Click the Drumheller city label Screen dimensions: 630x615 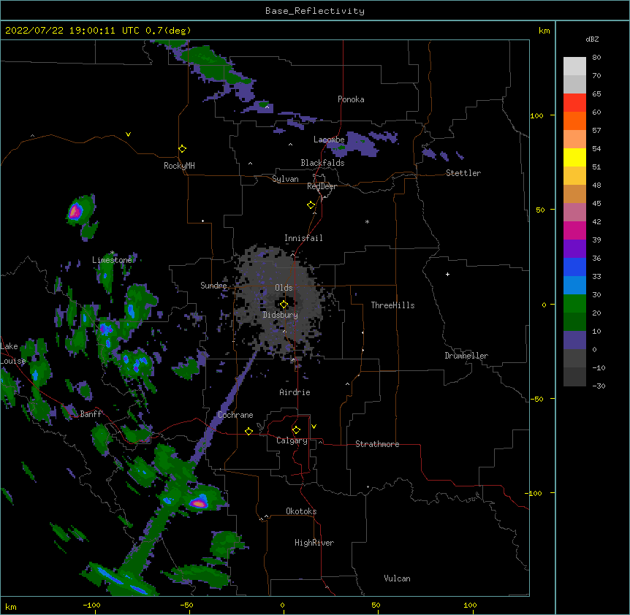[x=466, y=356]
